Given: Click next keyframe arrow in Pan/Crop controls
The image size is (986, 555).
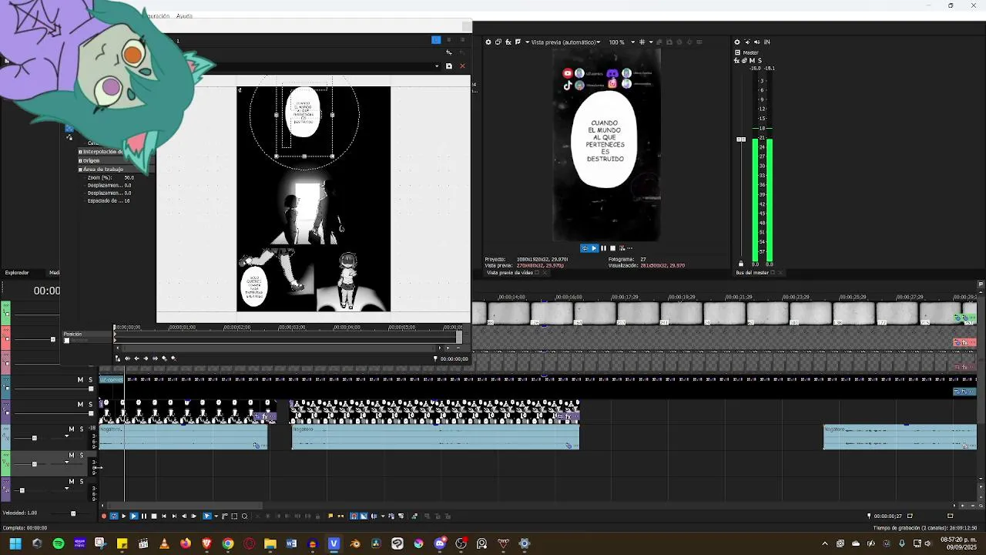Looking at the screenshot, I should (x=146, y=358).
